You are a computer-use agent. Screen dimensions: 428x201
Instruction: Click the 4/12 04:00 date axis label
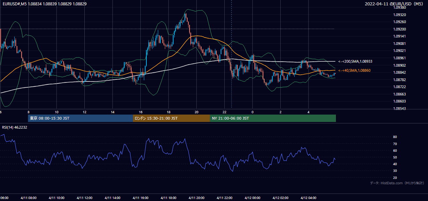pos(308,198)
